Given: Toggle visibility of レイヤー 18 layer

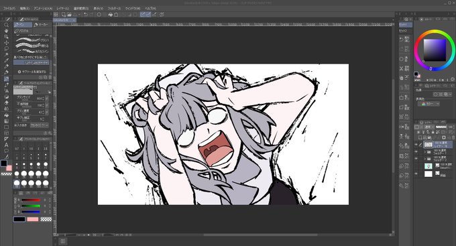Looking at the screenshot, I should click(x=416, y=145).
